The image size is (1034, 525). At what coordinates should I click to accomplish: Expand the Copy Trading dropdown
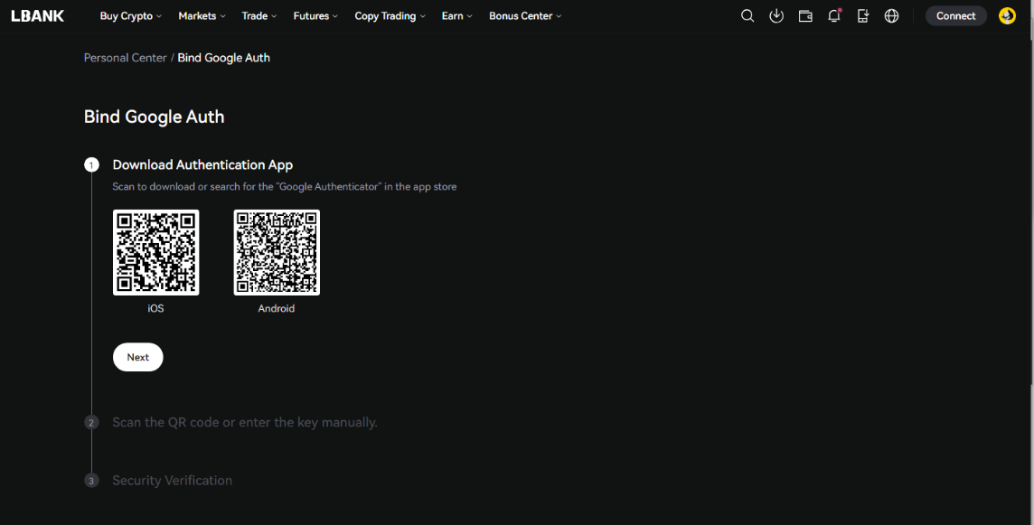390,16
